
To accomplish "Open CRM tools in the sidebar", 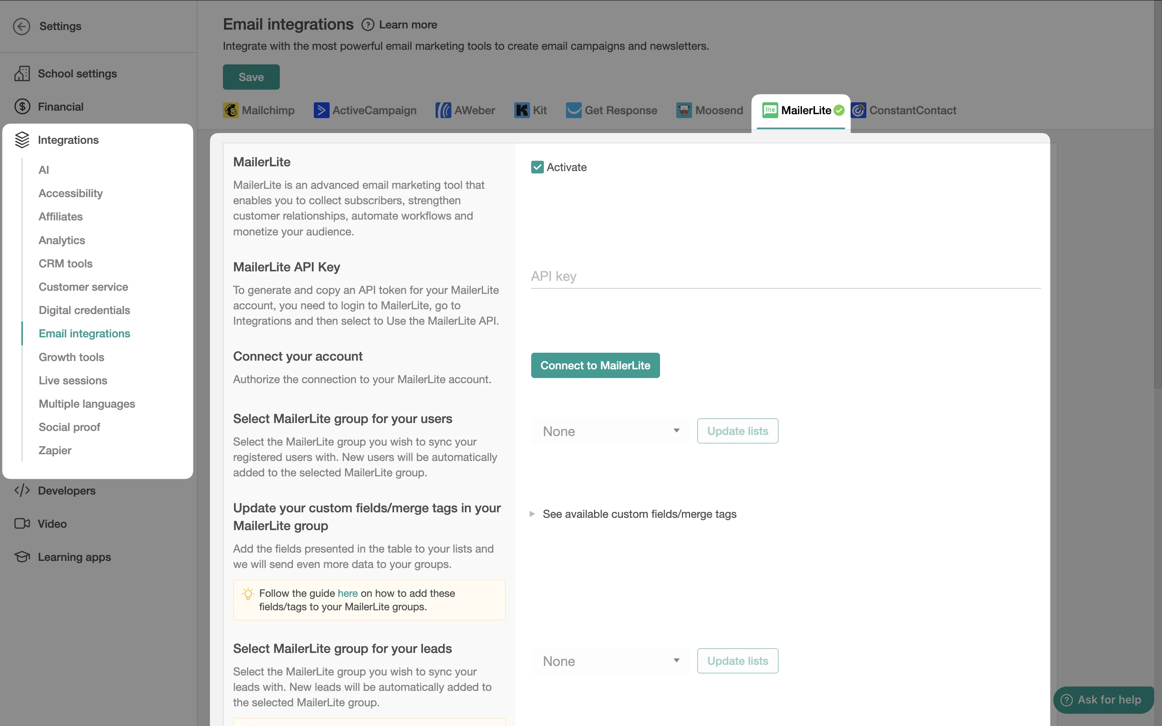I will (x=65, y=263).
